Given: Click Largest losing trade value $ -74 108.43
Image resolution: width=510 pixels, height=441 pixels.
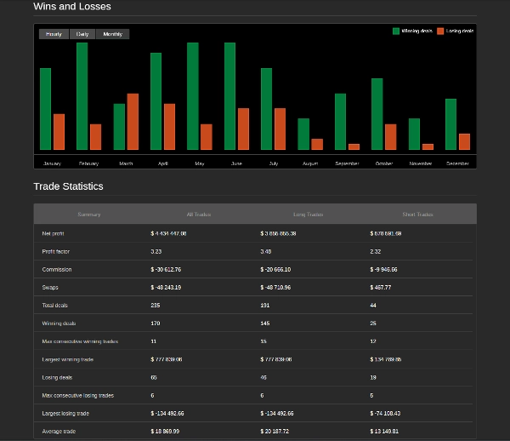Looking at the screenshot, I should [385, 413].
